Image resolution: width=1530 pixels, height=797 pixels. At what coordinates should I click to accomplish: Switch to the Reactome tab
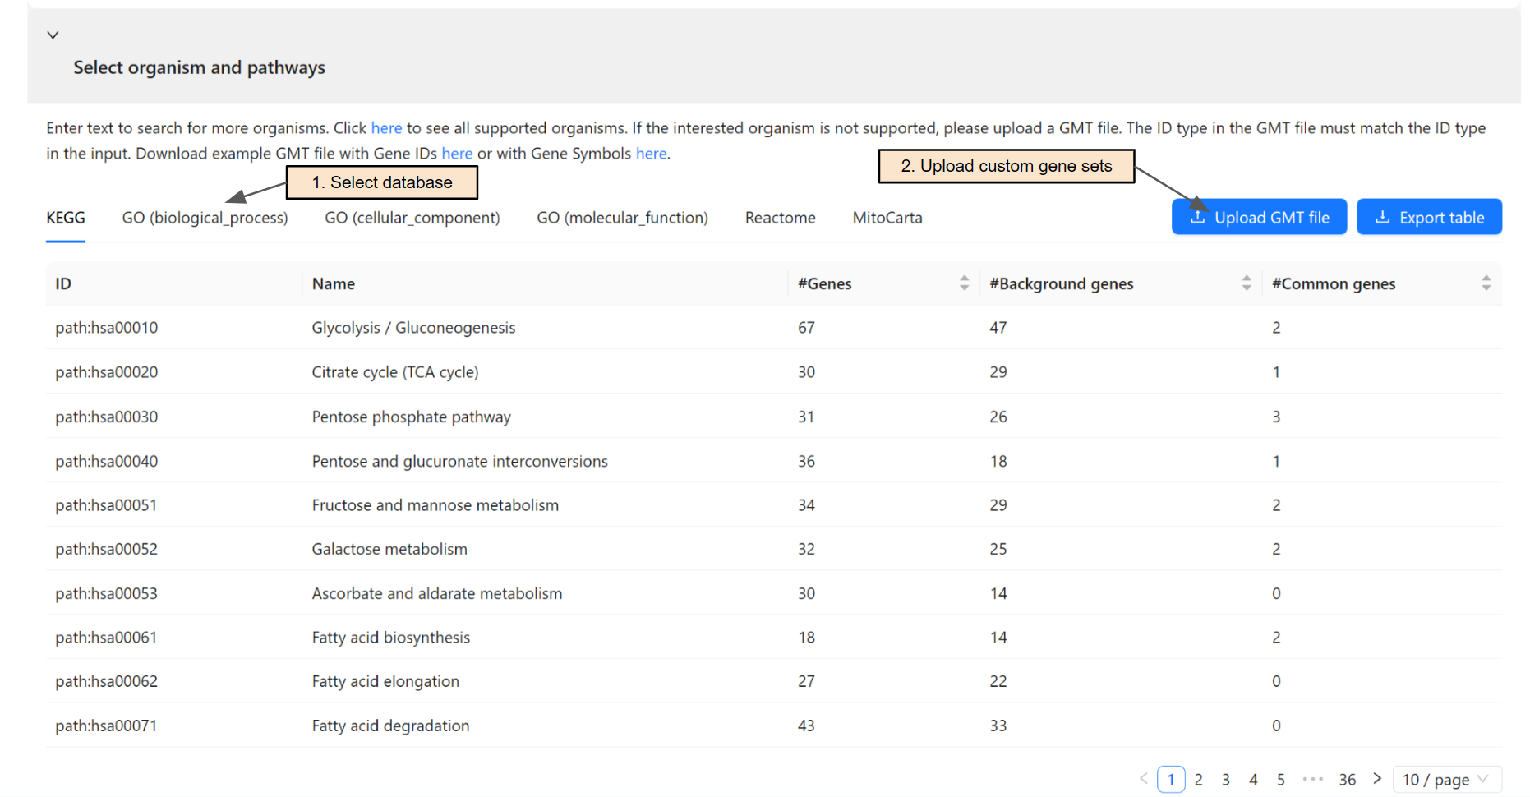click(x=780, y=218)
